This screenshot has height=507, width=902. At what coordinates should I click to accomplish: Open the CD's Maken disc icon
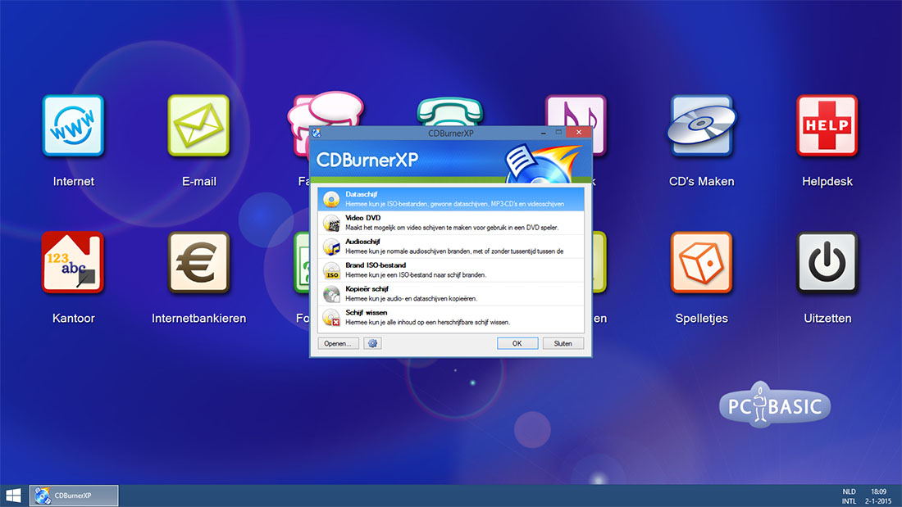tap(701, 126)
